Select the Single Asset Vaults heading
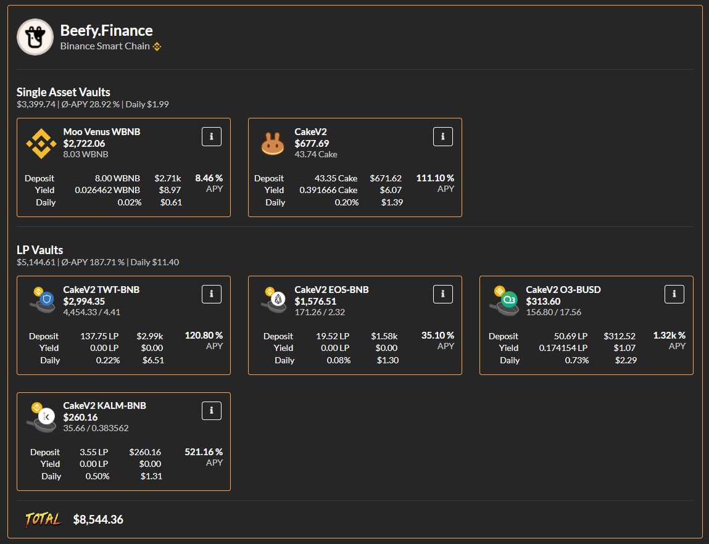Image resolution: width=709 pixels, height=544 pixels. (x=64, y=92)
